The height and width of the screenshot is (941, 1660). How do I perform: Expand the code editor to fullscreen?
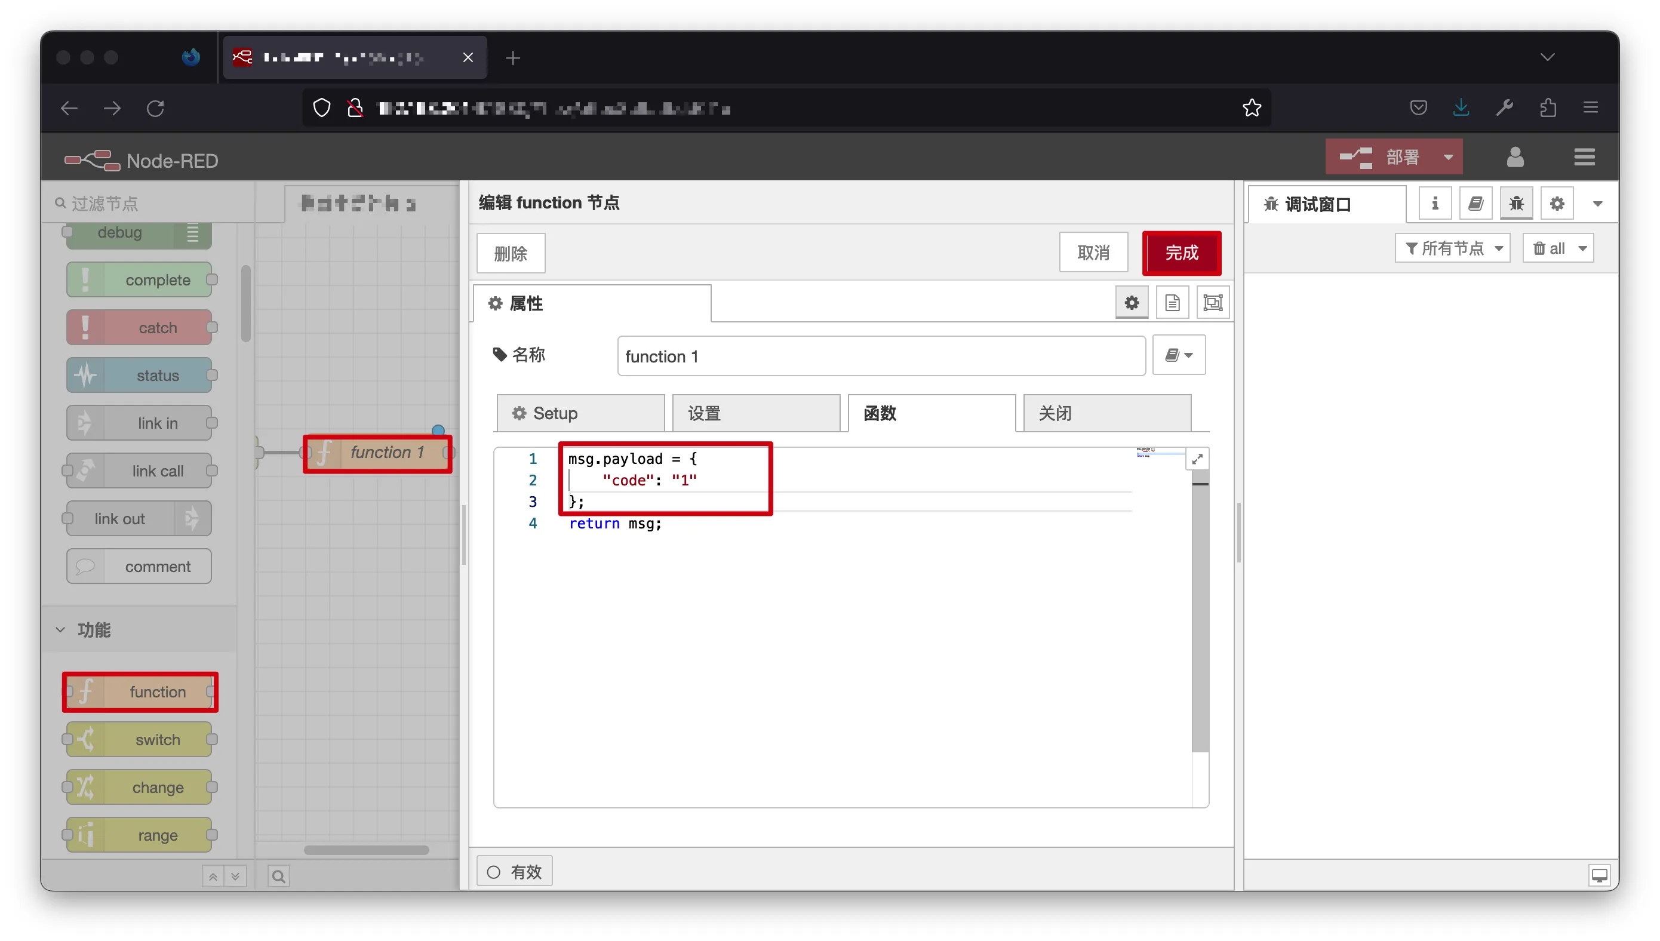pyautogui.click(x=1197, y=459)
